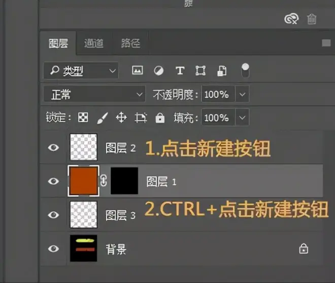Click the trash delete icon at top
335x283 pixels.
coord(312,19)
